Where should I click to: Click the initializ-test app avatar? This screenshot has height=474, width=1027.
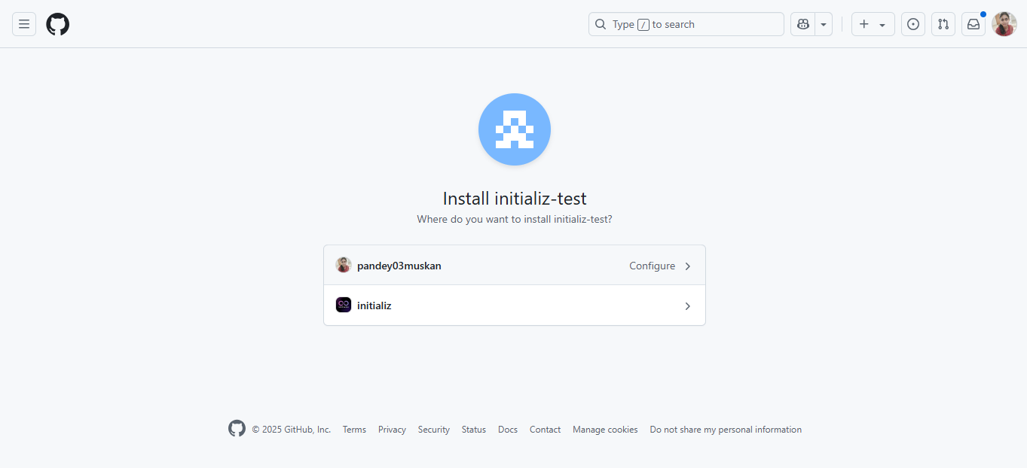pyautogui.click(x=515, y=129)
